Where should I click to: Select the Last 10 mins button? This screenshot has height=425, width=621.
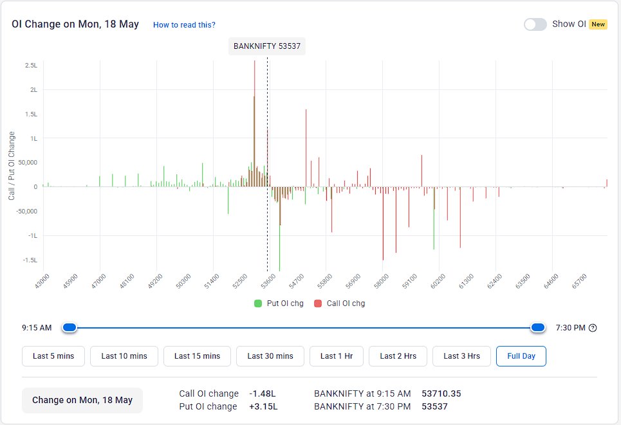click(x=124, y=356)
